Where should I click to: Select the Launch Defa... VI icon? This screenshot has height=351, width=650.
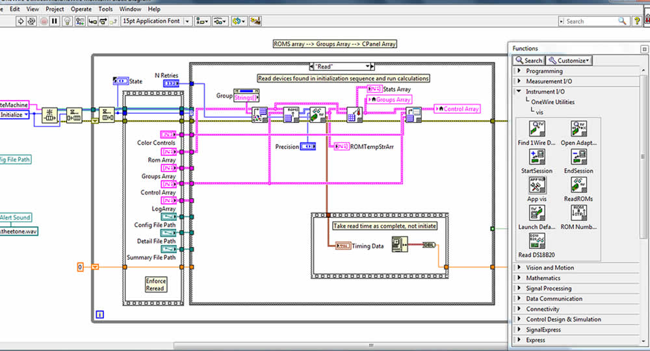click(537, 213)
